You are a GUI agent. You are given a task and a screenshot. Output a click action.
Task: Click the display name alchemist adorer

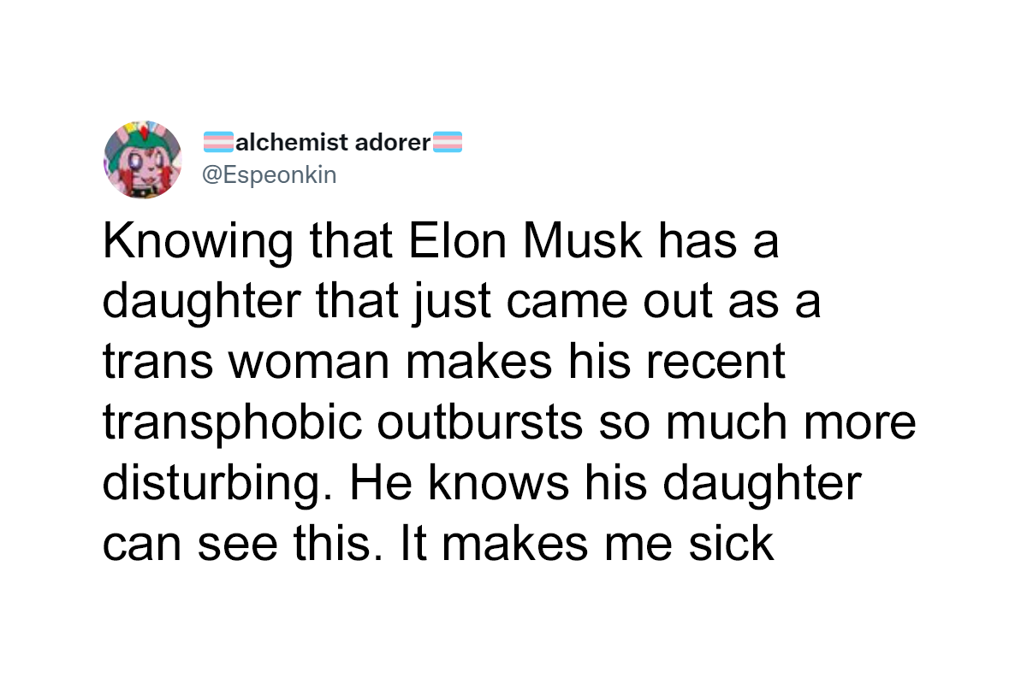click(x=332, y=142)
